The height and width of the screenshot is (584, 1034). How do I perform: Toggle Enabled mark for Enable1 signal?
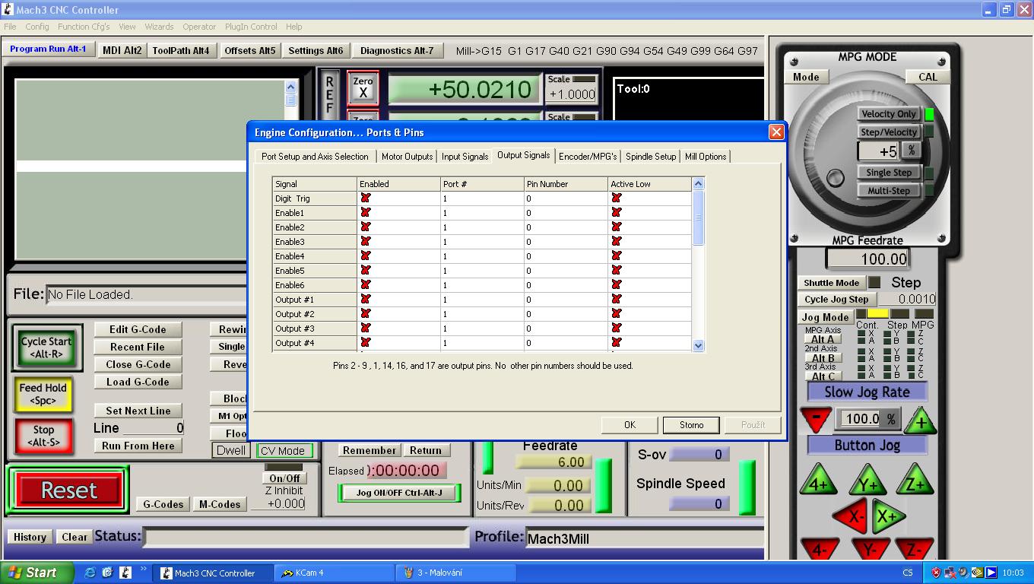point(366,213)
